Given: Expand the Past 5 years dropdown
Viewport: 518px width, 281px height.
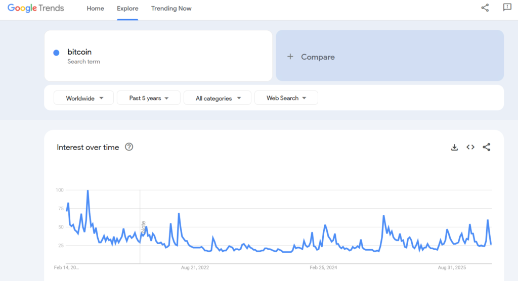Looking at the screenshot, I should [x=148, y=98].
